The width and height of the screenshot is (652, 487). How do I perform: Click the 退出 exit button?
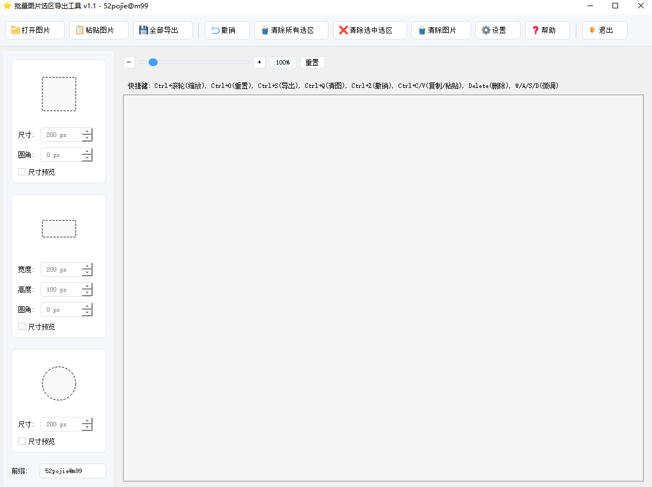click(605, 30)
